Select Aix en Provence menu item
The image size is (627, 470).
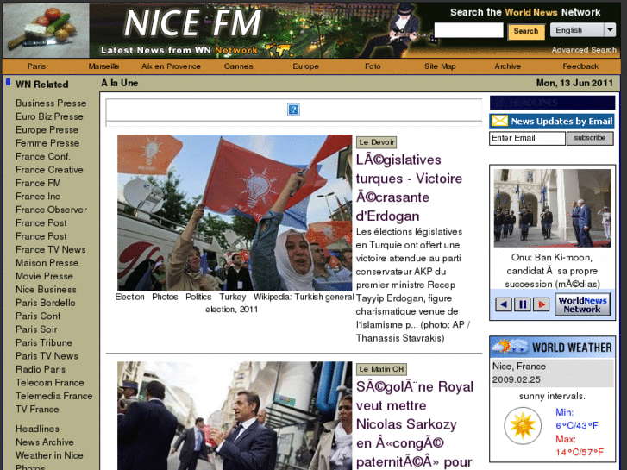pos(171,66)
